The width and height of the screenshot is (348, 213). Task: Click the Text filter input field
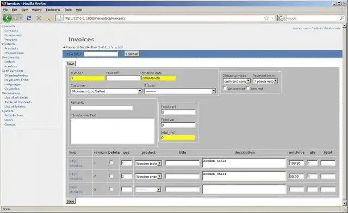(101, 54)
